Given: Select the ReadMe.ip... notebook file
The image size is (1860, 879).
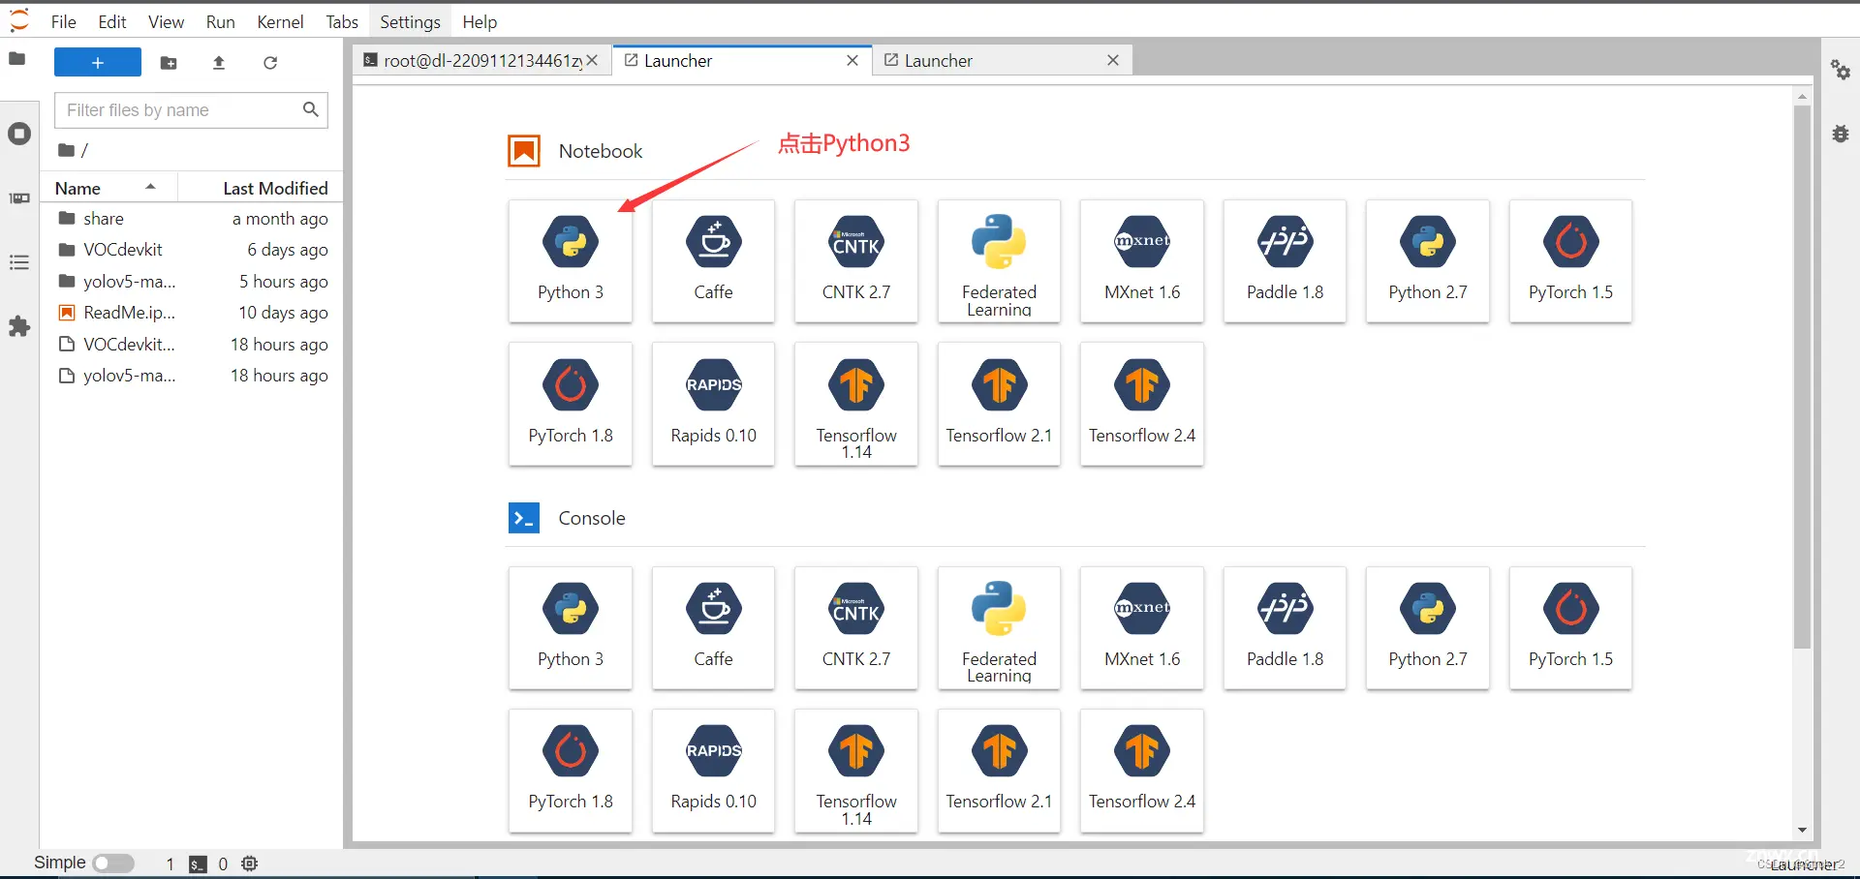Looking at the screenshot, I should (193, 313).
